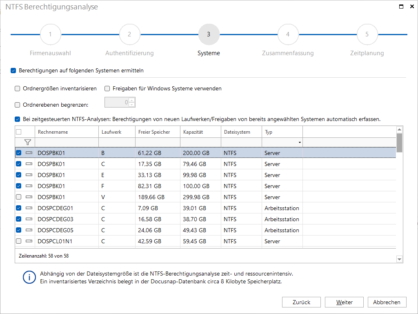This screenshot has height=314, width=418.
Task: Click drive icon for DOSPCDEG05
Action: click(x=29, y=230)
